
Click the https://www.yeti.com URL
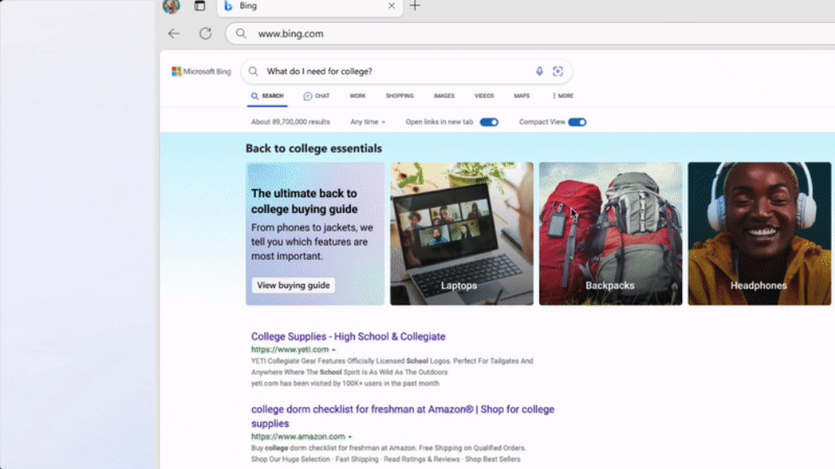290,350
